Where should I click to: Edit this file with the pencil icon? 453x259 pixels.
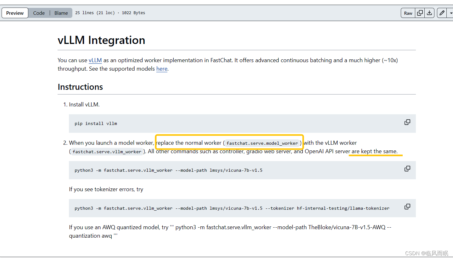pyautogui.click(x=442, y=13)
